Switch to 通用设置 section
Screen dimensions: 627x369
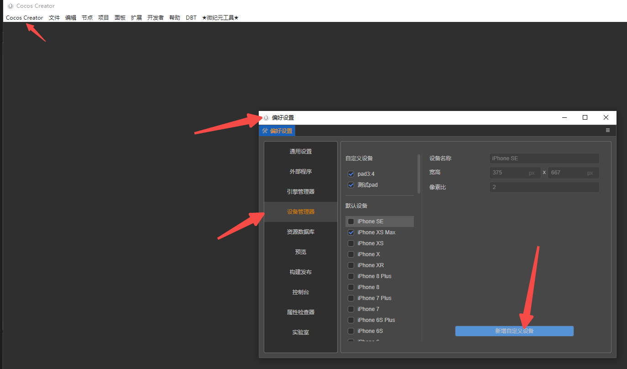(301, 152)
